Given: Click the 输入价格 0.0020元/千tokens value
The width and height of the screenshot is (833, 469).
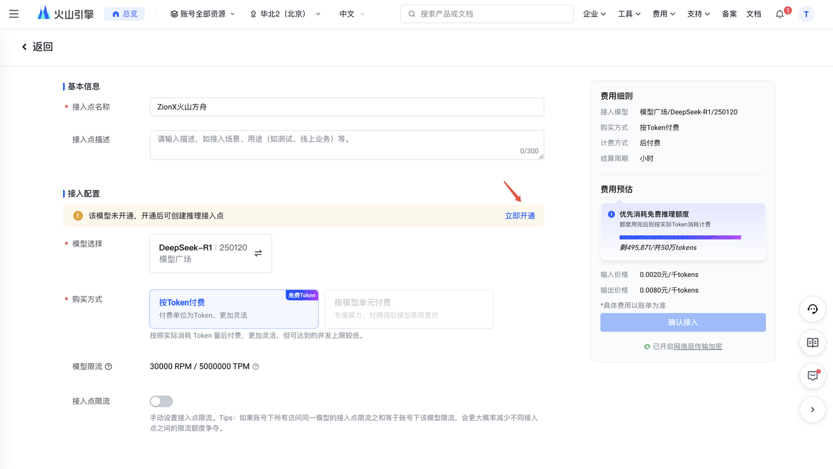Looking at the screenshot, I should pos(669,275).
